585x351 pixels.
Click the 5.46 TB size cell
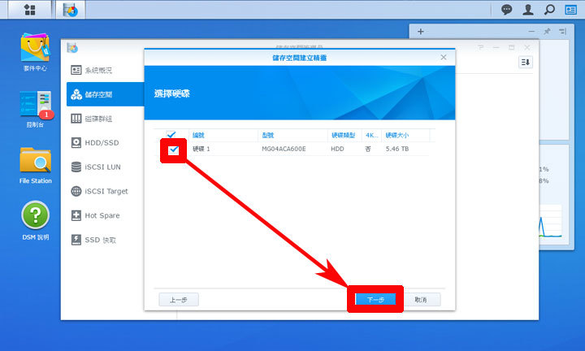click(x=397, y=149)
